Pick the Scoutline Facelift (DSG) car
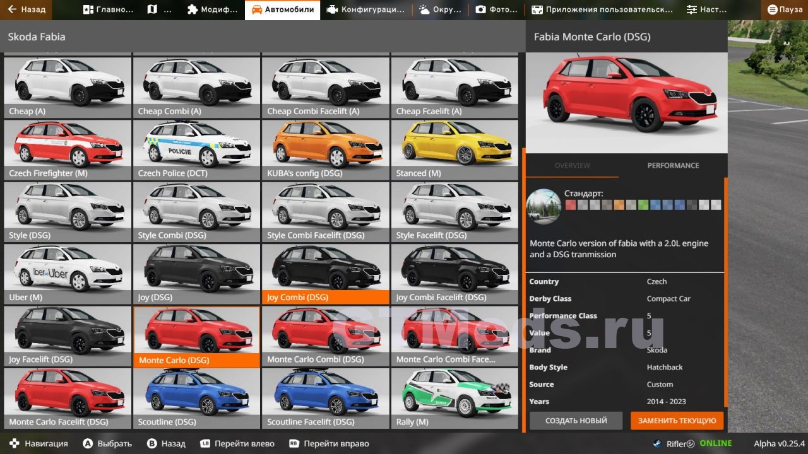Screen dimensions: 808x454 [x=326, y=399]
